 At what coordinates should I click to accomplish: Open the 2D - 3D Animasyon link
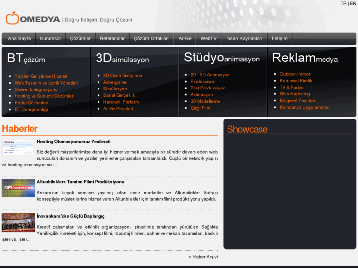[x=210, y=75]
